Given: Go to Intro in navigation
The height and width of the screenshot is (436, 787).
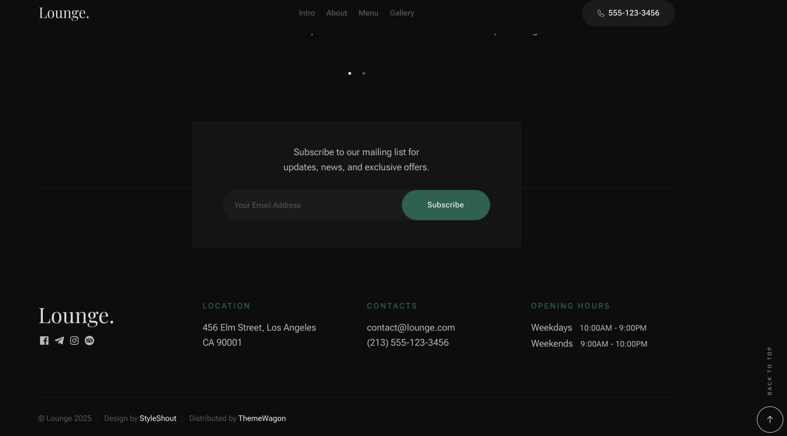Looking at the screenshot, I should [x=307, y=13].
